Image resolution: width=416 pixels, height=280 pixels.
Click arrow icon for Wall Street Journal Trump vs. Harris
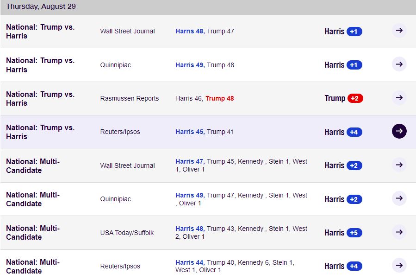coord(399,31)
